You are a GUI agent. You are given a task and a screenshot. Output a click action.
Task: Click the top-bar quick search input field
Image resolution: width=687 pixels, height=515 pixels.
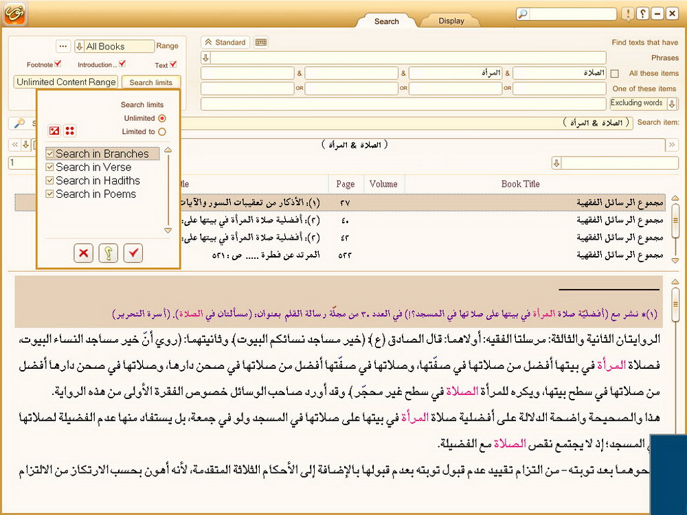[x=572, y=14]
